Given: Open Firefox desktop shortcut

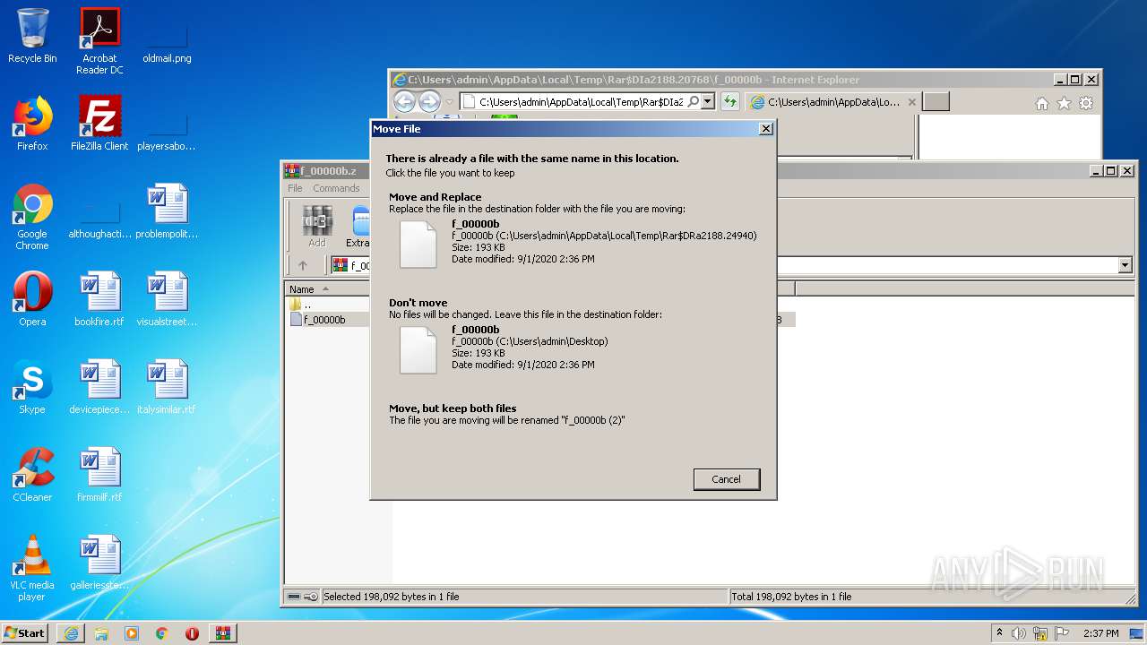Looking at the screenshot, I should coord(32,124).
